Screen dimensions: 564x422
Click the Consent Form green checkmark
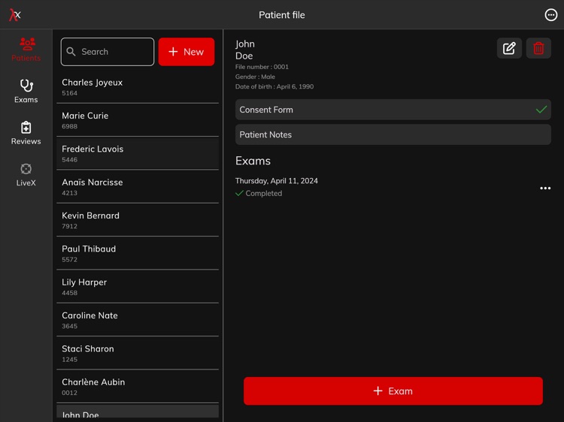[541, 109]
